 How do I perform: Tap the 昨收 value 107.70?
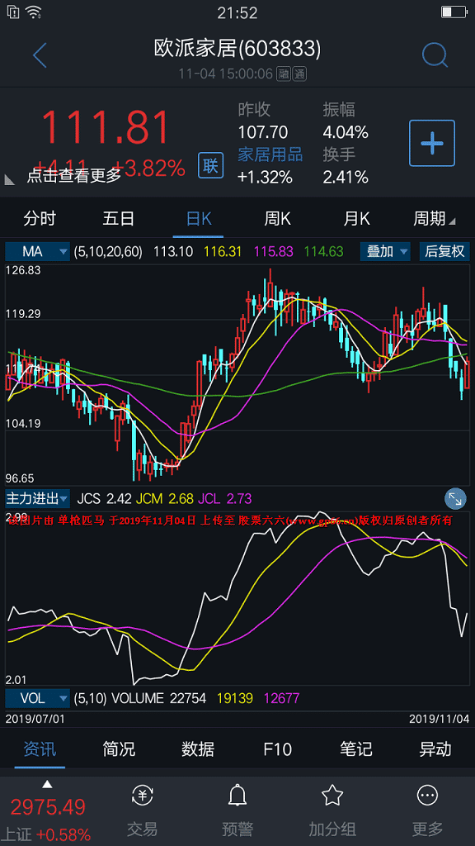(263, 132)
